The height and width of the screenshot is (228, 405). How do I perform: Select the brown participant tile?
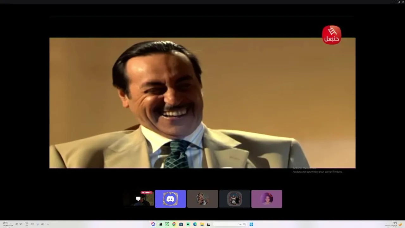point(202,199)
